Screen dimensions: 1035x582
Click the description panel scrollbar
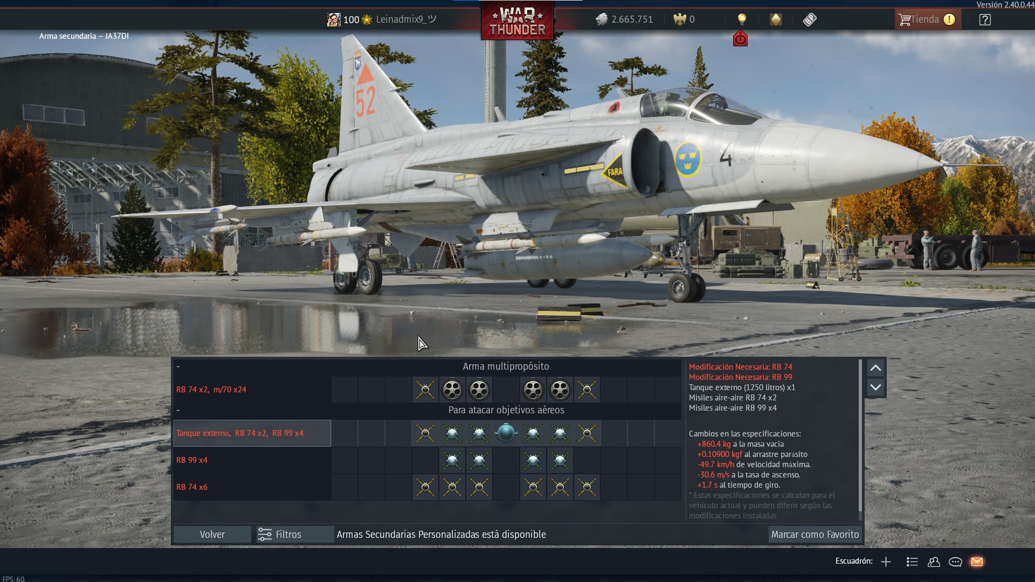click(x=860, y=435)
